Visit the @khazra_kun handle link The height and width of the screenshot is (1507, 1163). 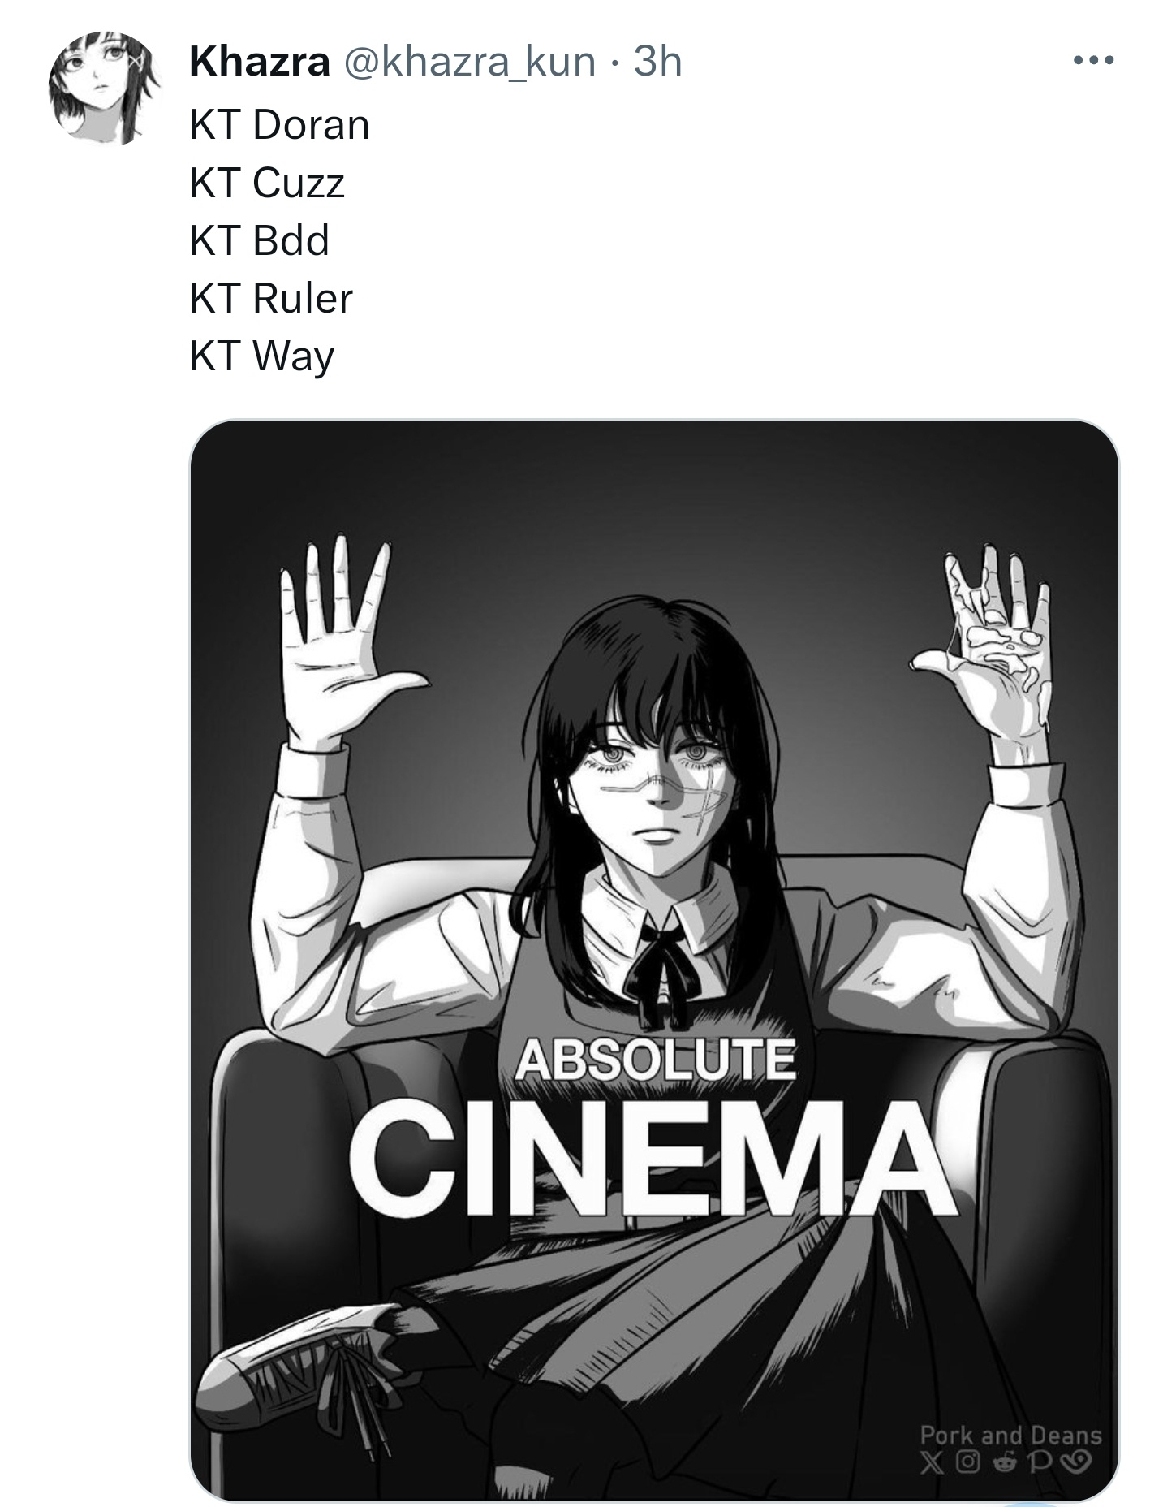469,62
